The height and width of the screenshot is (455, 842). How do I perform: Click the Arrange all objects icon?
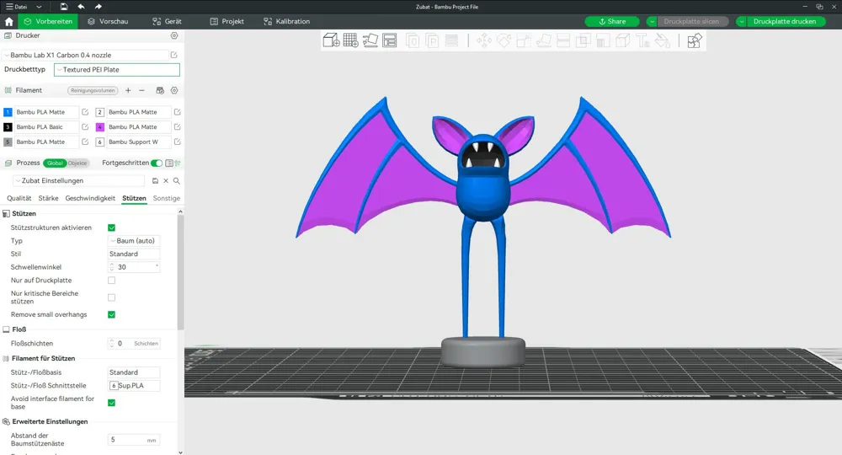[x=390, y=40]
